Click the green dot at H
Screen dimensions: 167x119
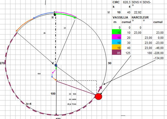click(55, 14)
